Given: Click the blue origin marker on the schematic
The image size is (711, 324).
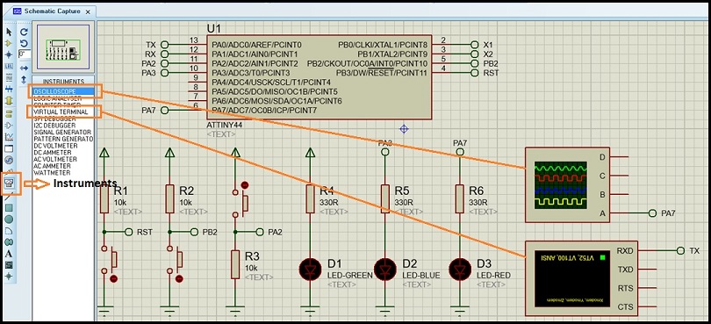Looking at the screenshot, I should click(404, 129).
